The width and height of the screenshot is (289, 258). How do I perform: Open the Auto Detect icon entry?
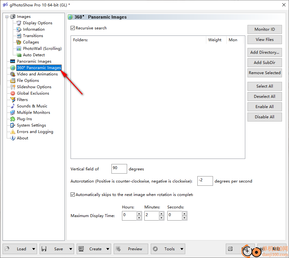19,55
